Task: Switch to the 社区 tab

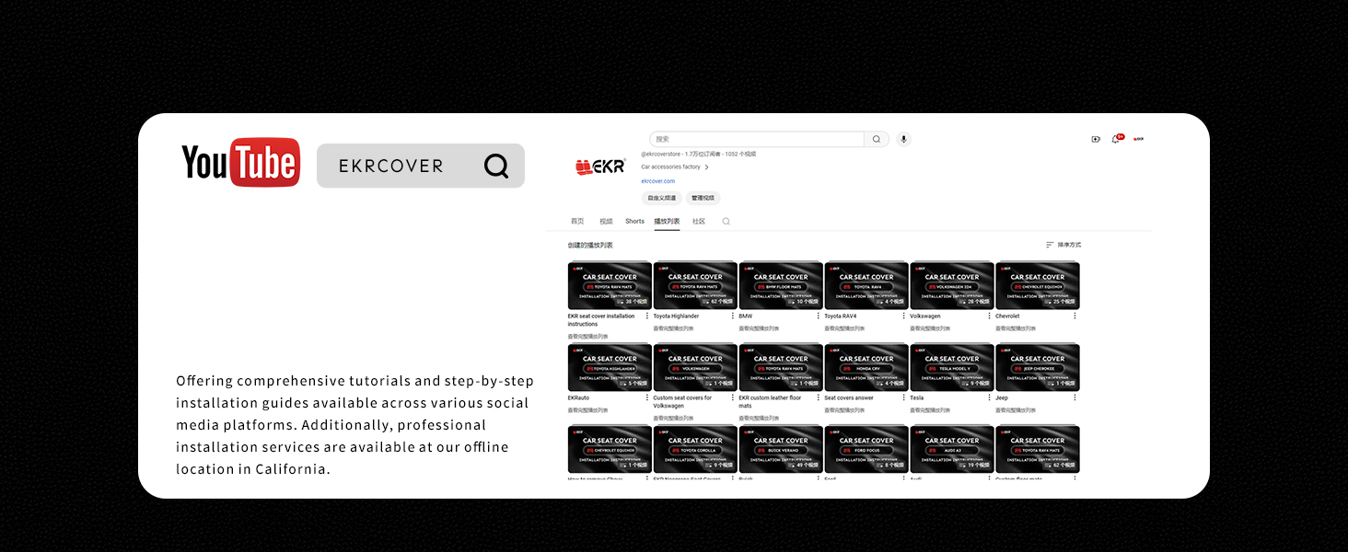Action: click(x=699, y=222)
